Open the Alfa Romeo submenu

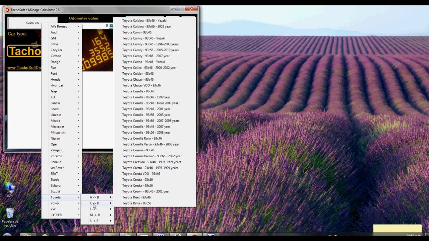pos(62,26)
